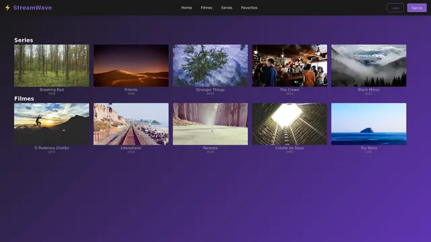Click the O Poderoso Chefão title text
This screenshot has width=431, height=242.
coord(52,148)
